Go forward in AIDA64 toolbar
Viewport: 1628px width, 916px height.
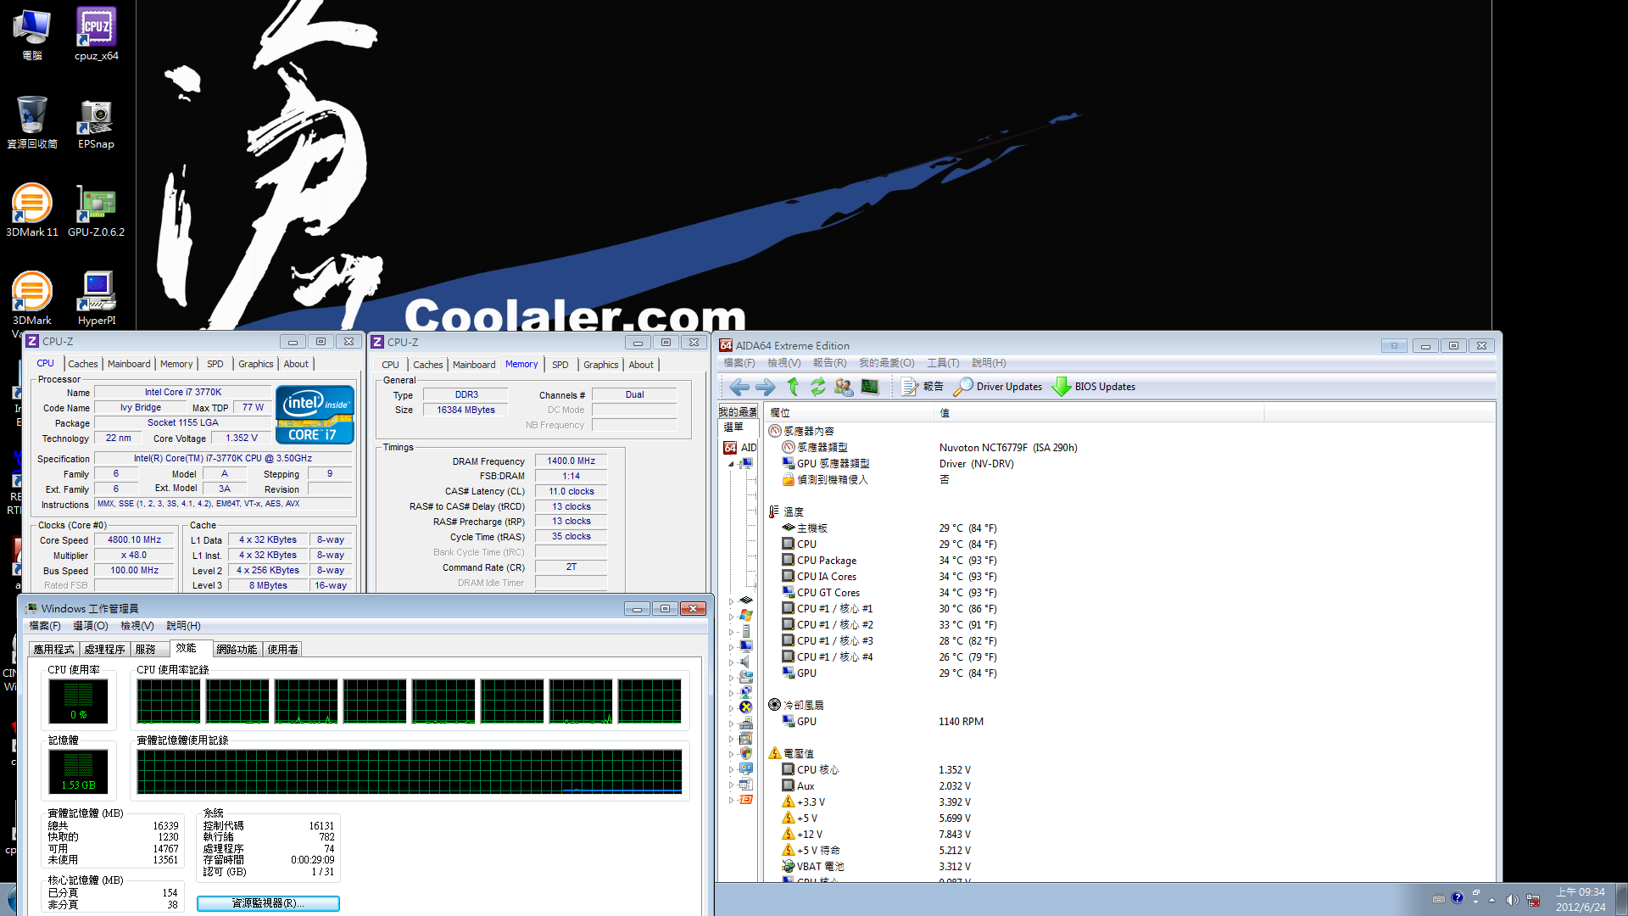(765, 387)
